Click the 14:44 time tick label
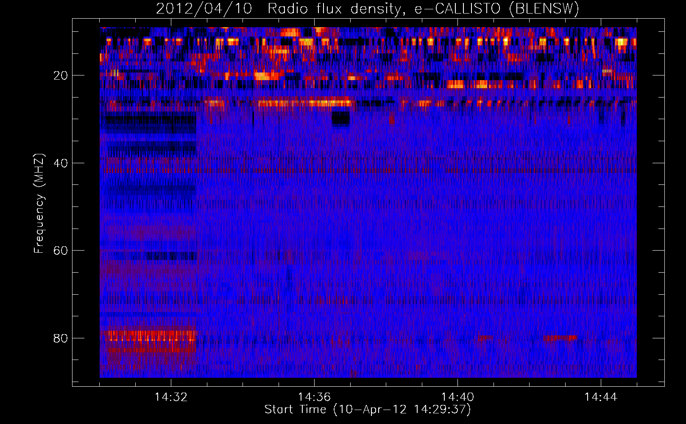This screenshot has height=424, width=686. (601, 397)
